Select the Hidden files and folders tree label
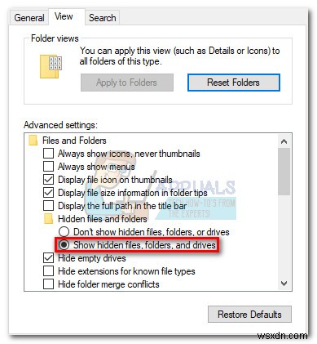Image resolution: width=317 pixels, height=344 pixels. (103, 219)
